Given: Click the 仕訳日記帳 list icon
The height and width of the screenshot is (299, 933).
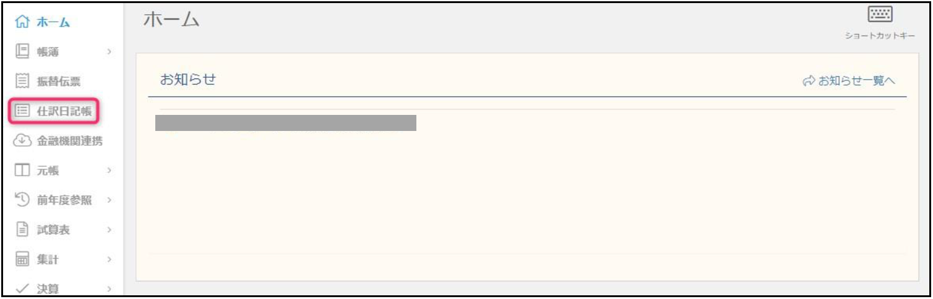Looking at the screenshot, I should [22, 111].
